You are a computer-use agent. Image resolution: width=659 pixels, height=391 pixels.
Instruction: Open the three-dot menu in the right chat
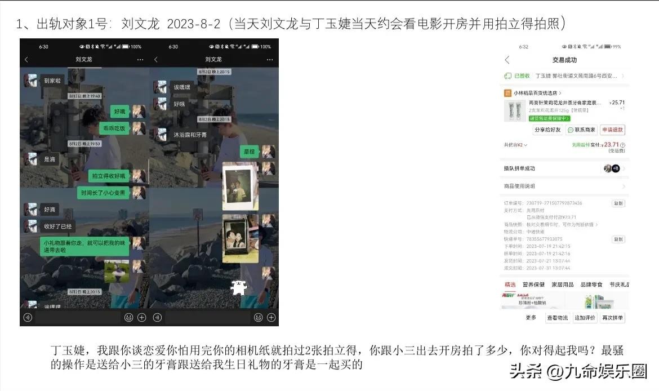click(270, 59)
